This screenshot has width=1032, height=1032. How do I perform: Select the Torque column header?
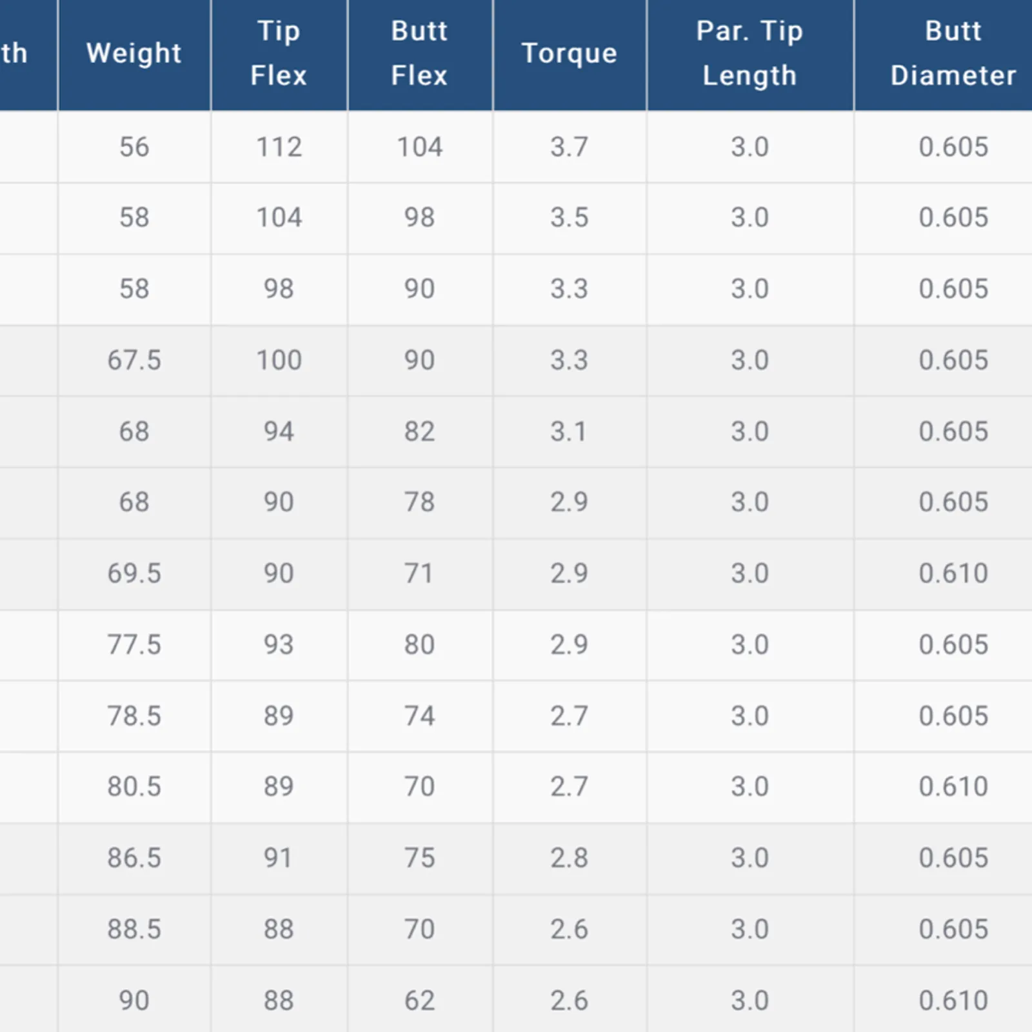point(569,53)
